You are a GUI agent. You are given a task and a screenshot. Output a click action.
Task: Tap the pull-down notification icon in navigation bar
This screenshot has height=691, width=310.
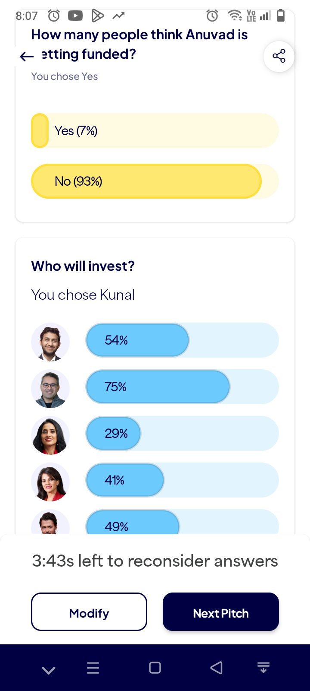coord(263,668)
